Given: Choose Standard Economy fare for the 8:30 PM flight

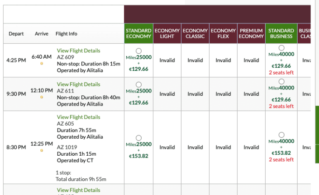Looking at the screenshot, I should pyautogui.click(x=138, y=138).
